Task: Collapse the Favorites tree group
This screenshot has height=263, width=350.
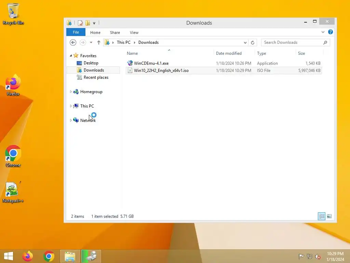Action: click(x=71, y=56)
